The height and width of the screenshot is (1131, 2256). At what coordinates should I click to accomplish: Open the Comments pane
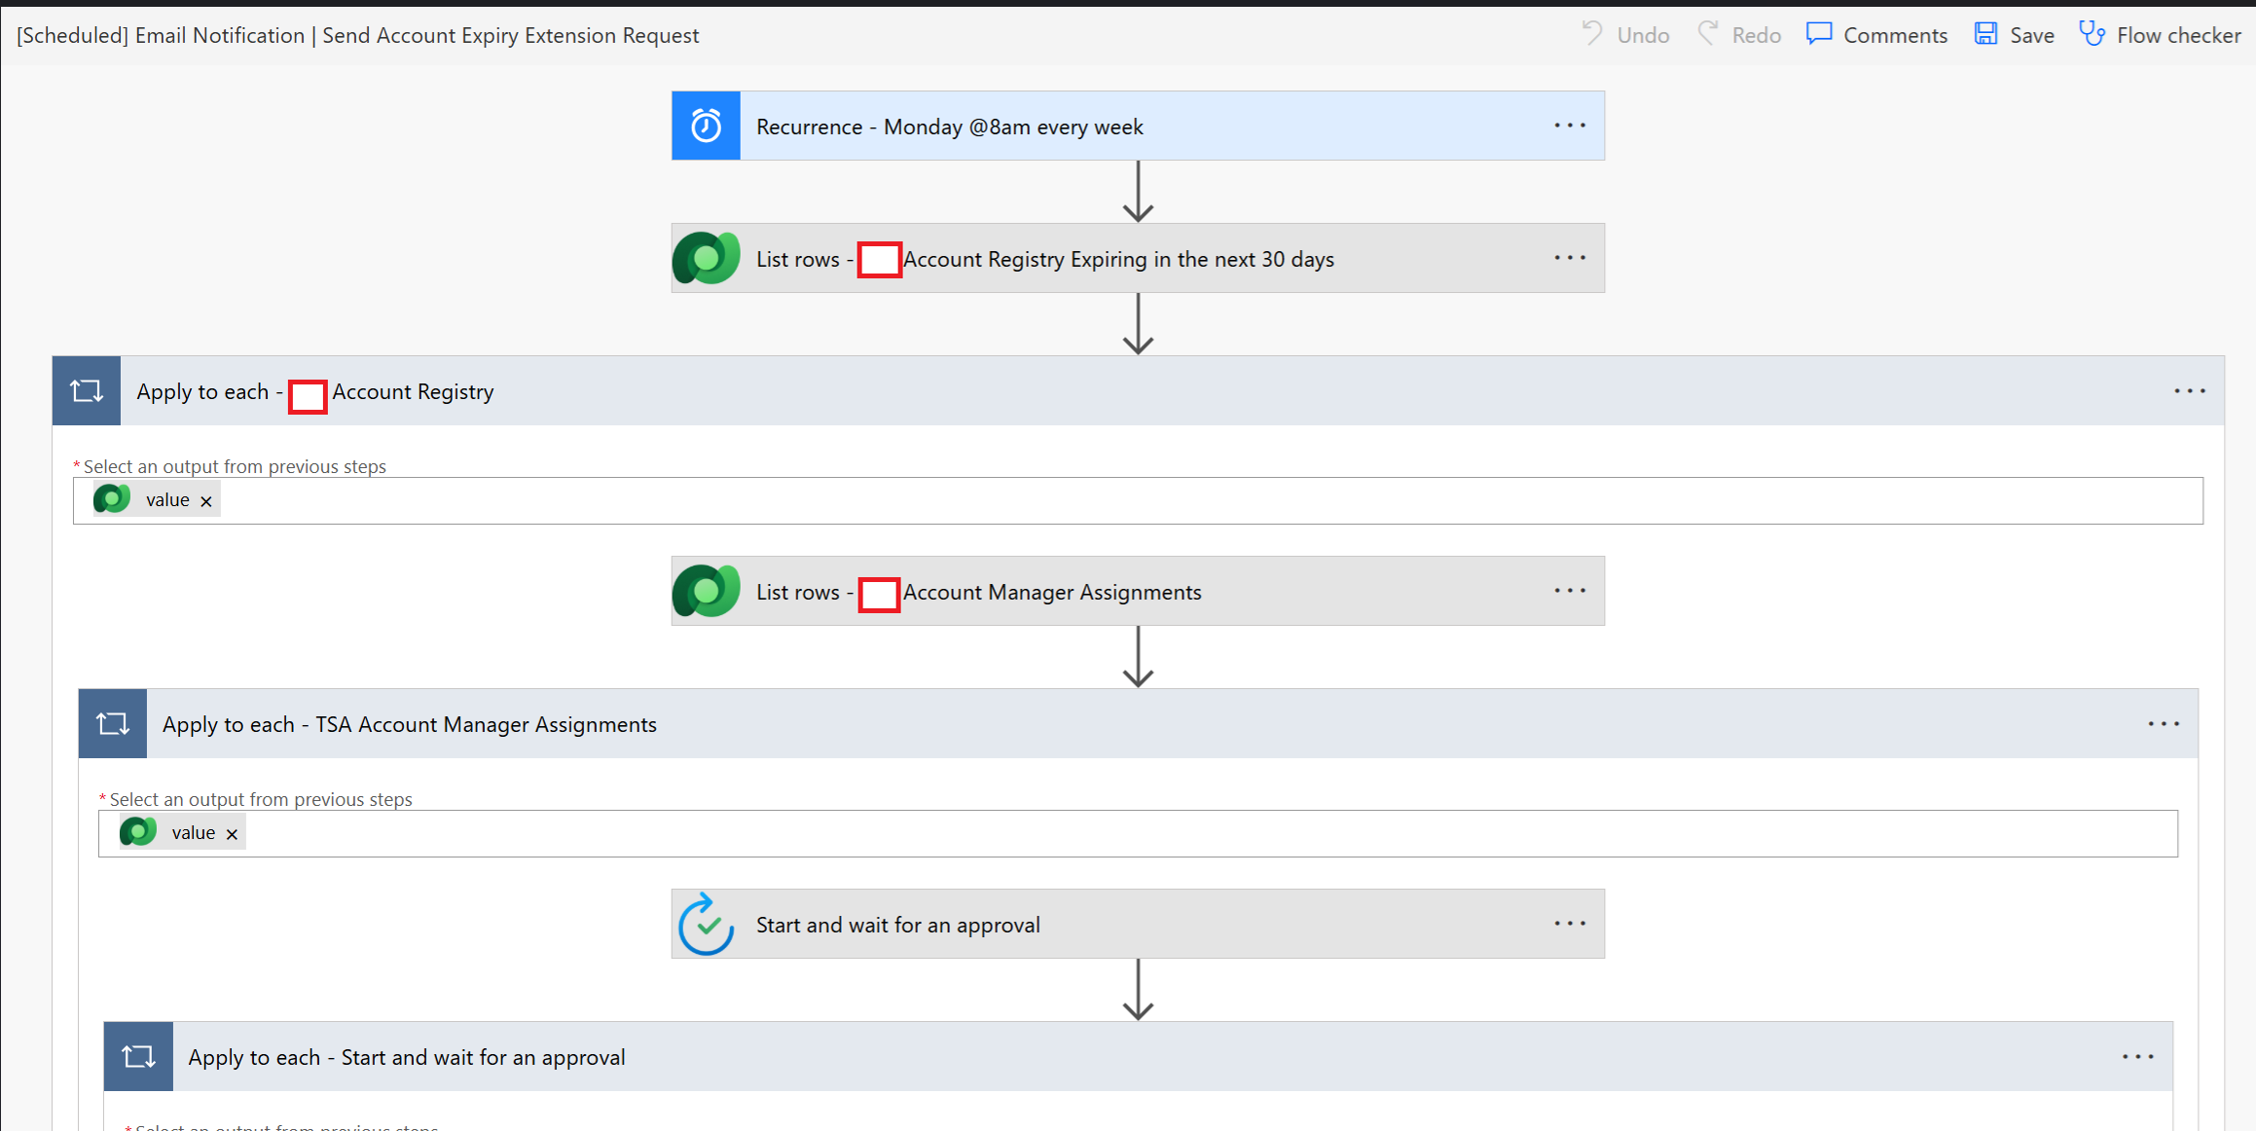click(x=1876, y=35)
